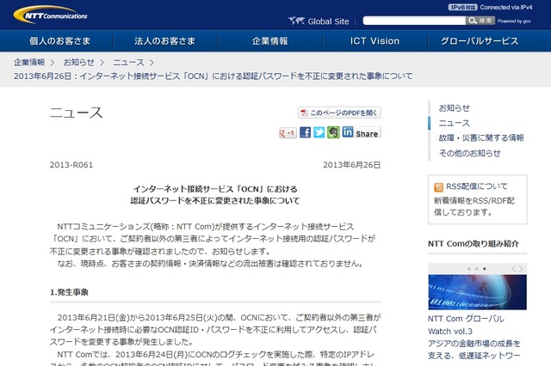
Task: Share the page on Twitter
Action: pyautogui.click(x=319, y=132)
